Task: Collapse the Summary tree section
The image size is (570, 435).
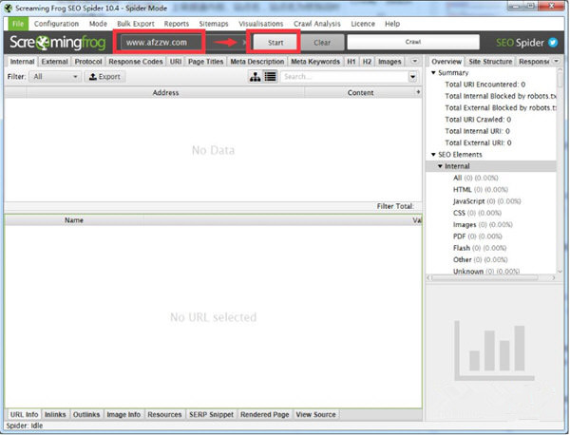Action: pyautogui.click(x=434, y=73)
